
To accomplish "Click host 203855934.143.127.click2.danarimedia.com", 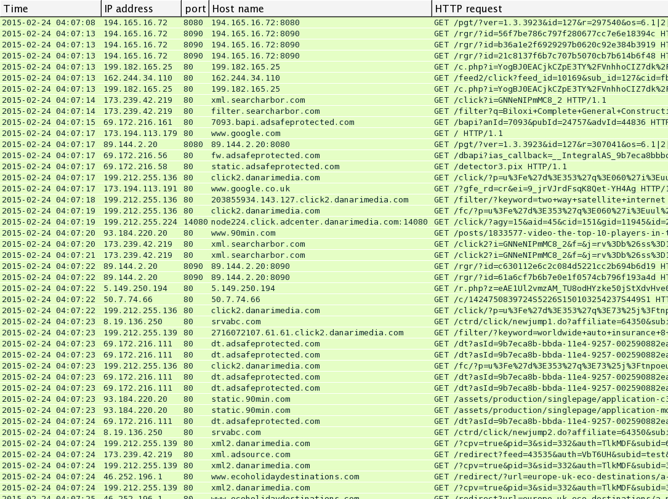I will point(310,200).
